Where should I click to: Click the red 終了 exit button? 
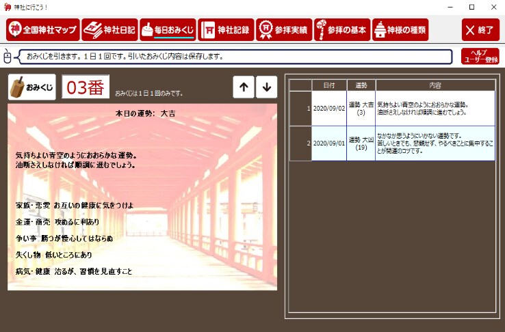coord(480,30)
